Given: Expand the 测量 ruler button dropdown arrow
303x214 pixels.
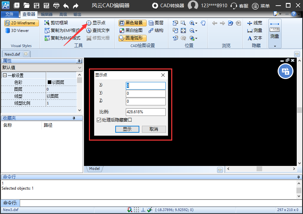Looking at the screenshot, I should [x=275, y=46].
